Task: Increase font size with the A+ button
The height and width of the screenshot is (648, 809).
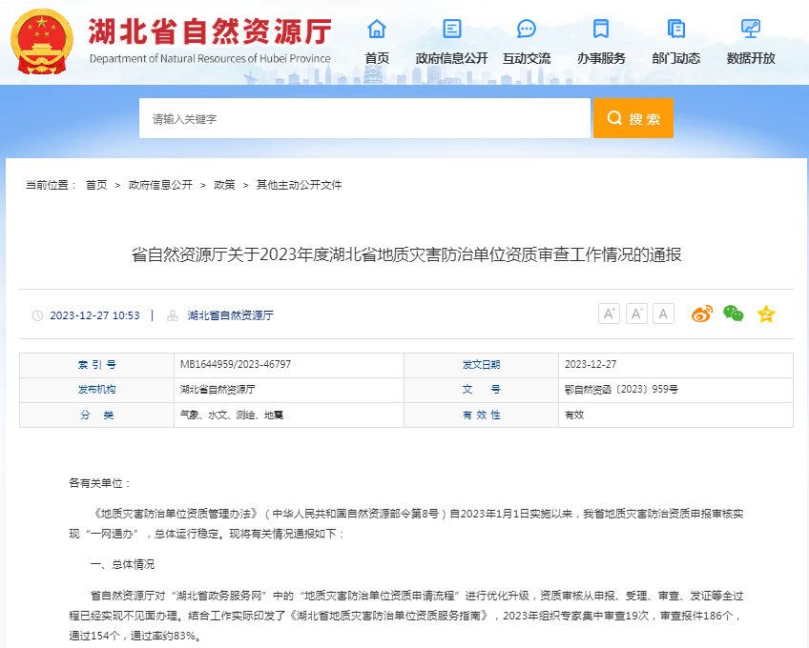Action: point(609,313)
